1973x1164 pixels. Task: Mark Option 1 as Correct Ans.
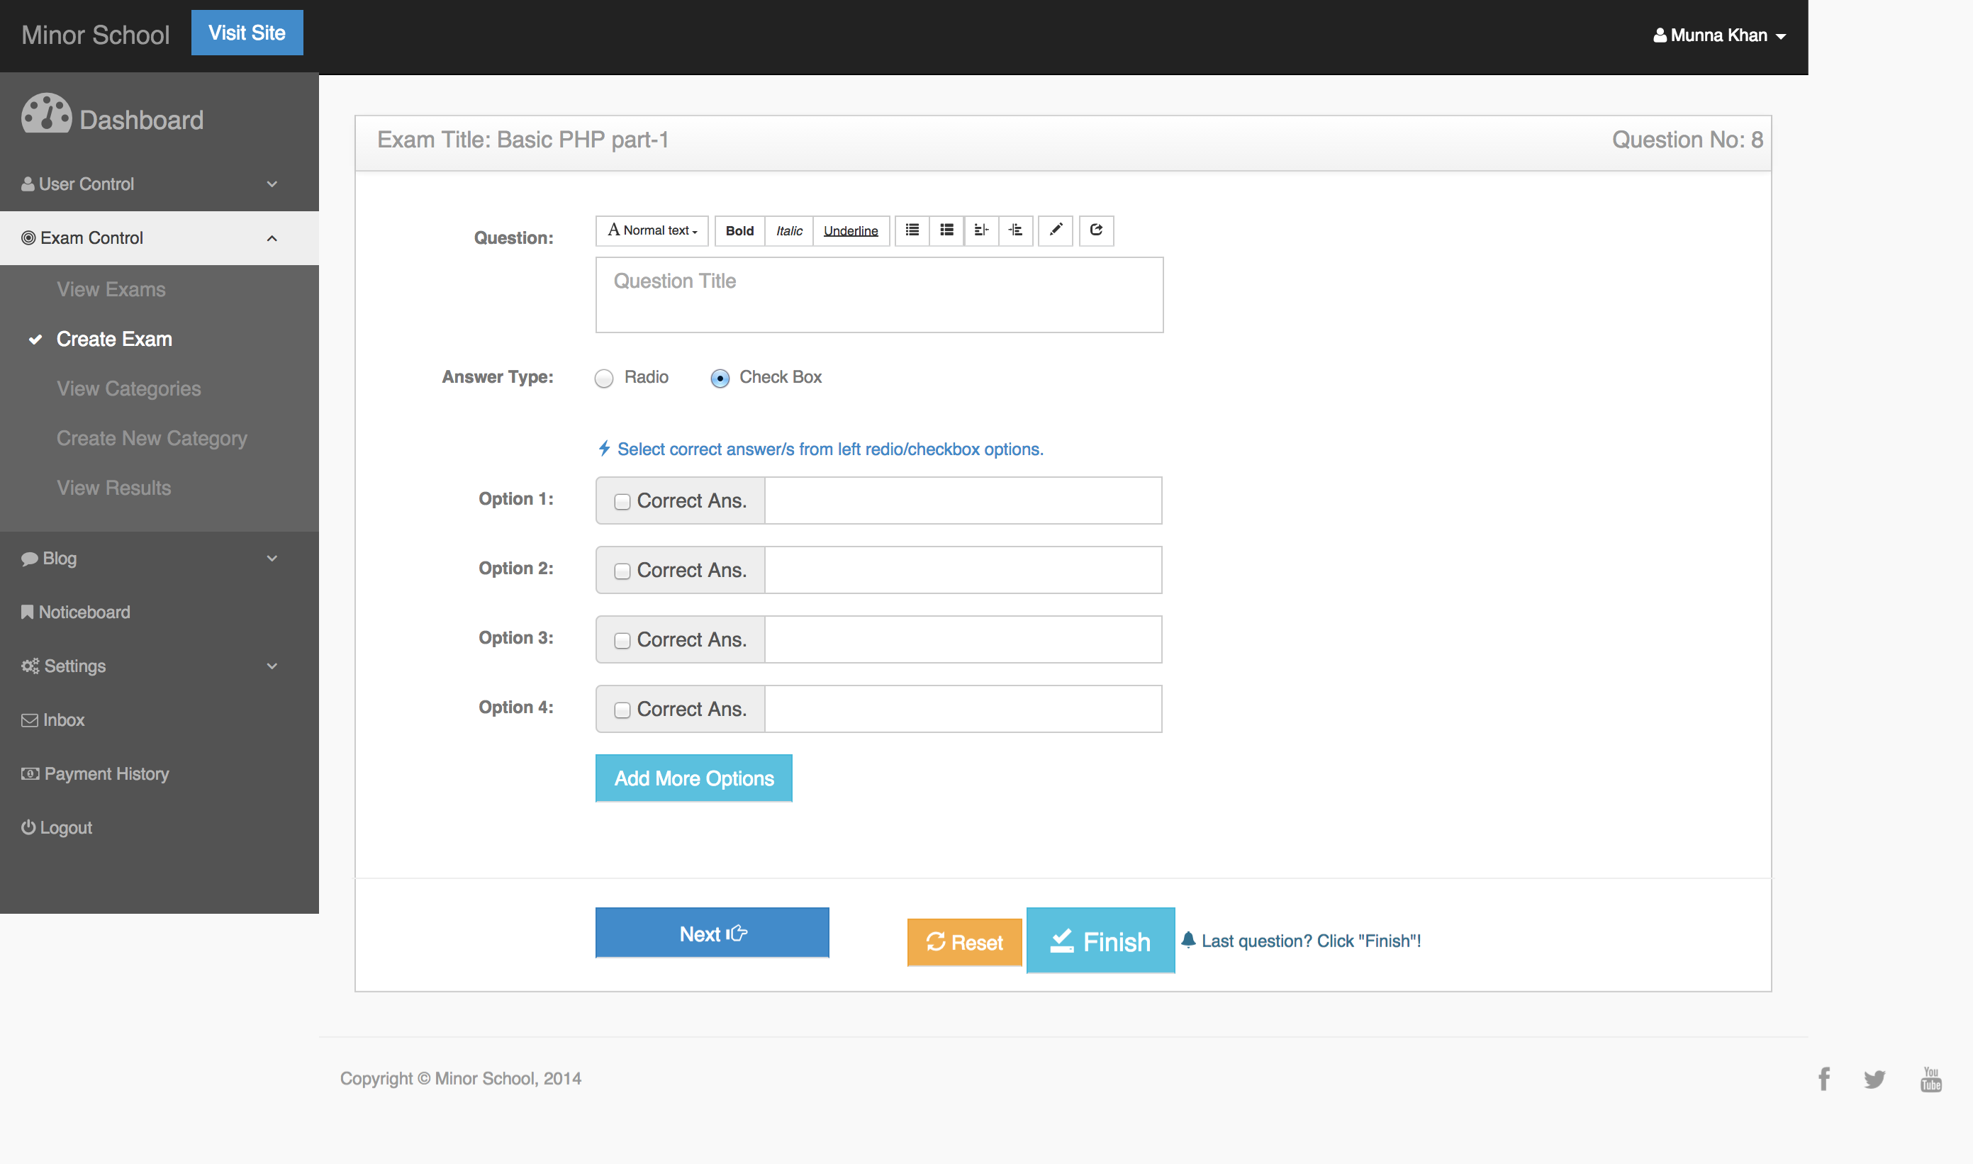point(622,500)
